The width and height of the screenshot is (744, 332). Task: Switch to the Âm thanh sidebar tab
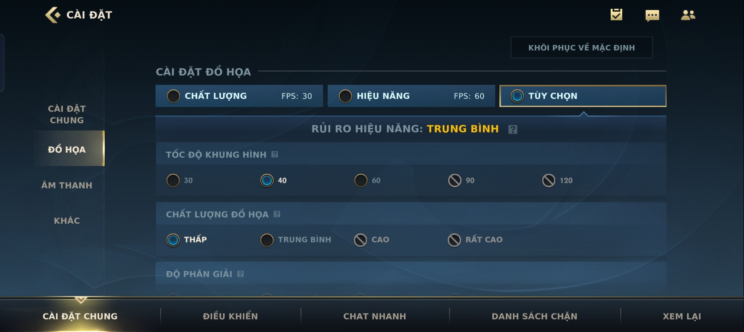tap(67, 185)
